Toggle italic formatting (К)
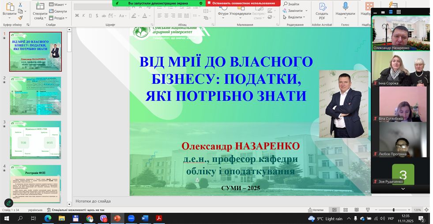 coord(82,15)
